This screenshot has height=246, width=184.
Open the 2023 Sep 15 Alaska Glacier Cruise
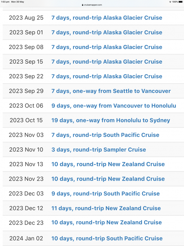point(107,62)
